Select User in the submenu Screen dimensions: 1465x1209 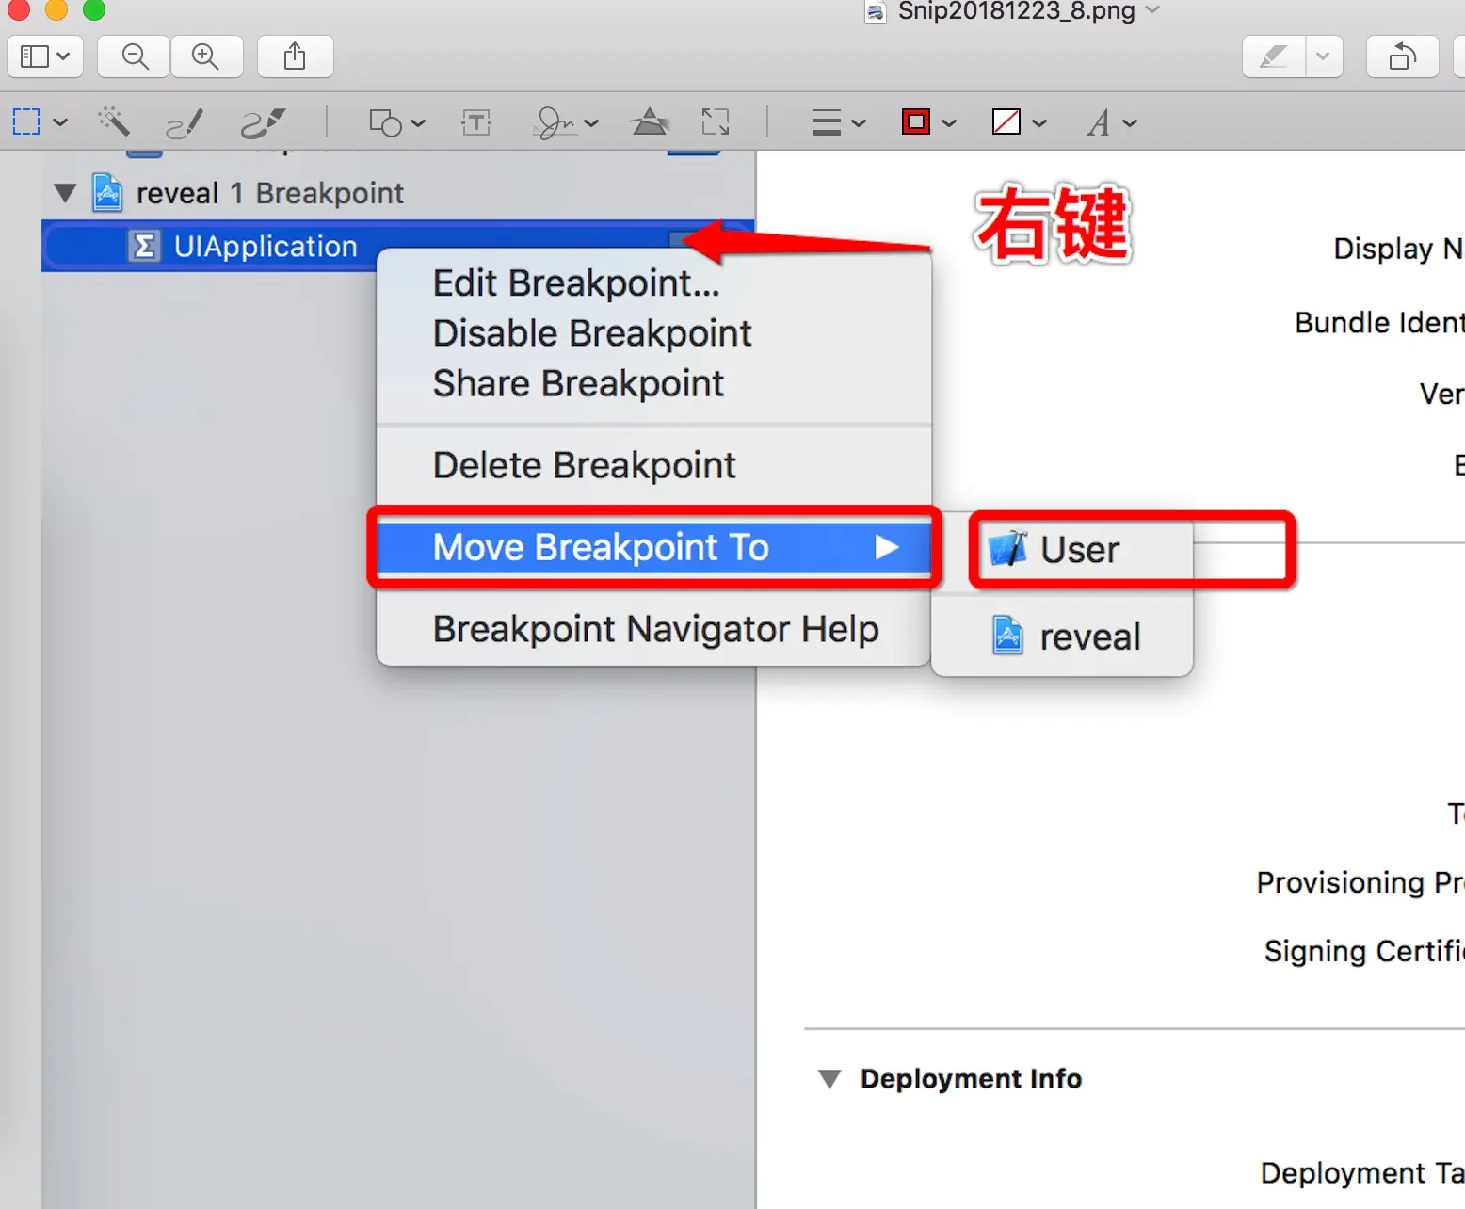(1062, 549)
